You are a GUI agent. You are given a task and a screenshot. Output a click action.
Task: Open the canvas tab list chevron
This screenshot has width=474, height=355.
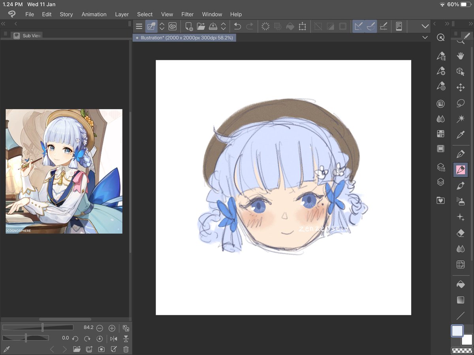[425, 37]
